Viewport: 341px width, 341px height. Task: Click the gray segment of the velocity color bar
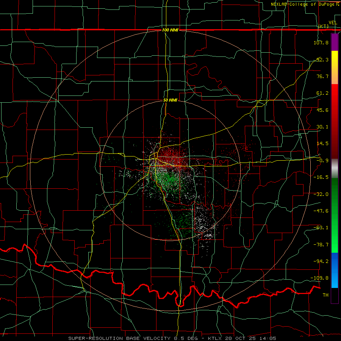click(335, 169)
